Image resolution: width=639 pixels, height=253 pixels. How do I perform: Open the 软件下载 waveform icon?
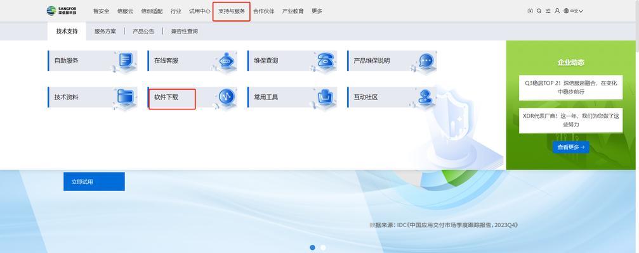(226, 97)
